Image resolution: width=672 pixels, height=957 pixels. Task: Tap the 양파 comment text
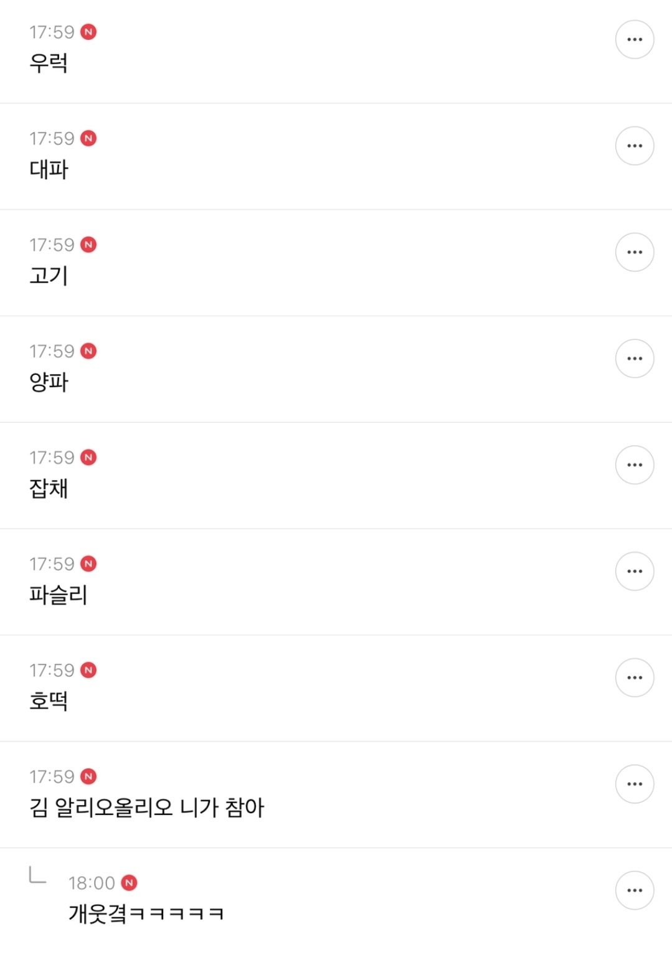(x=49, y=382)
